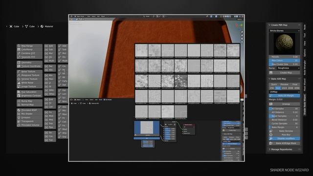Viewport: 313px width, 176px height.
Task: Choose the Preview bake preset
Action: tap(284, 85)
